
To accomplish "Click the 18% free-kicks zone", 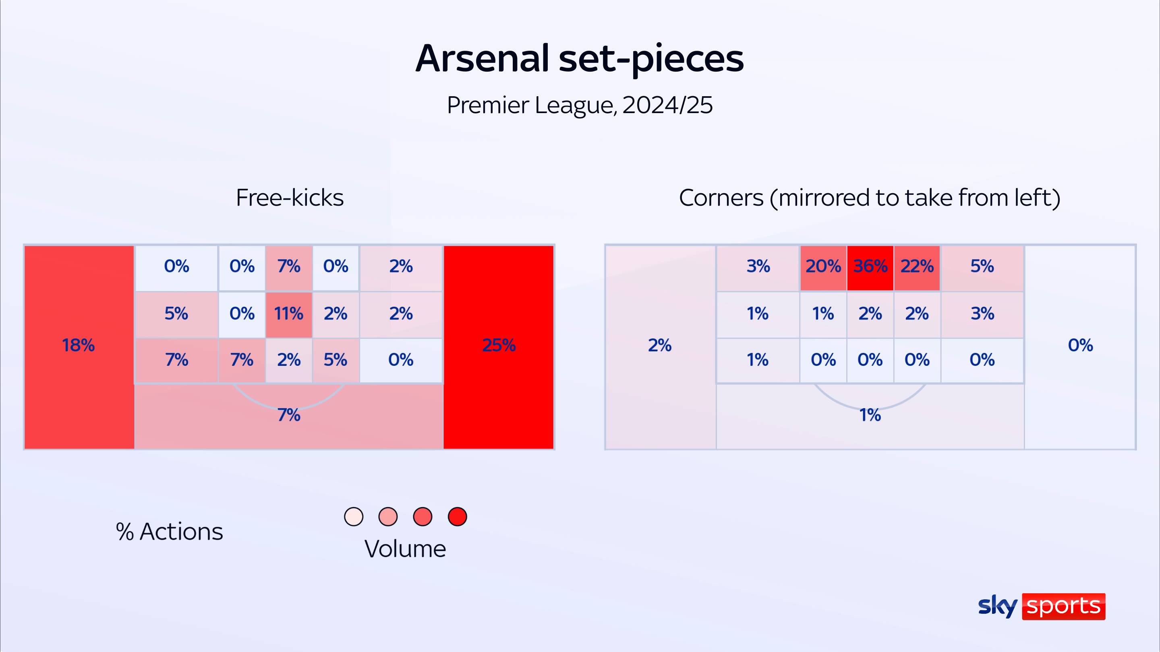I will point(79,346).
